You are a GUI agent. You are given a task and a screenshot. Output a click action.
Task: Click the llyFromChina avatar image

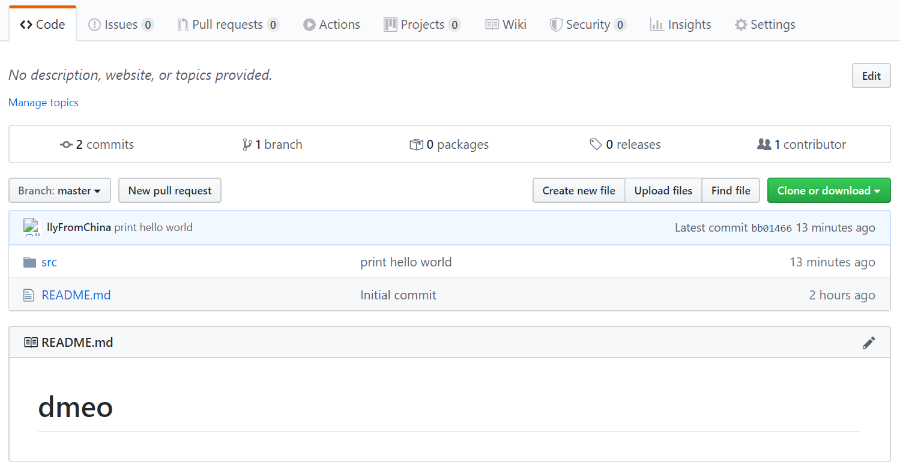click(x=31, y=227)
